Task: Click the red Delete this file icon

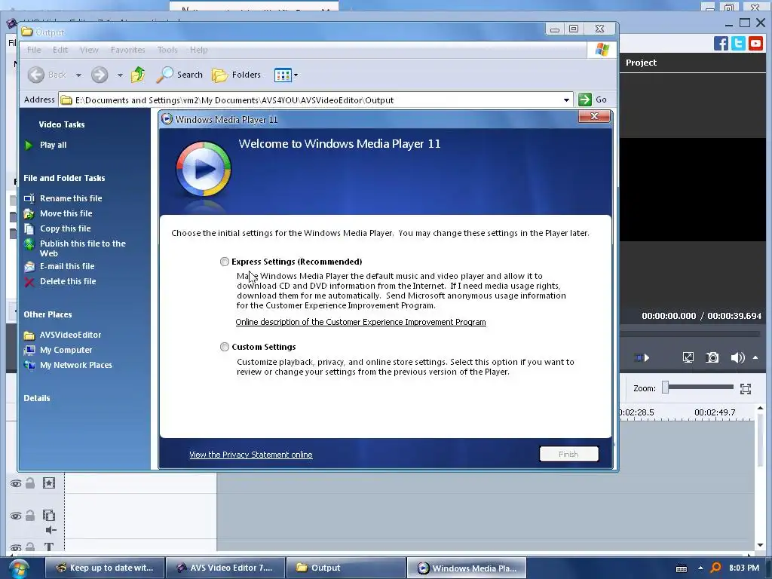Action: [29, 282]
